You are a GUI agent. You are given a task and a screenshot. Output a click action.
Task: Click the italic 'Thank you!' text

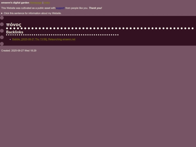pyautogui.click(x=95, y=8)
